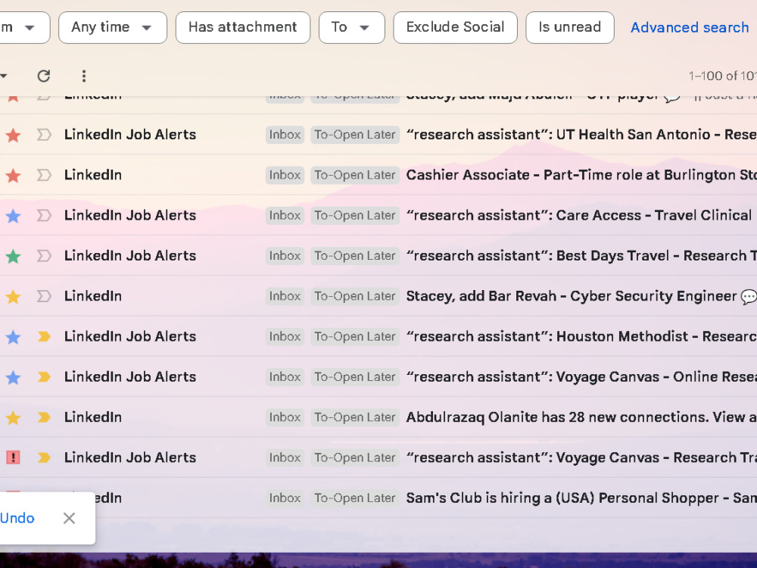Click To-Open Later label on Bar Revah email
This screenshot has height=568, width=757.
355,296
